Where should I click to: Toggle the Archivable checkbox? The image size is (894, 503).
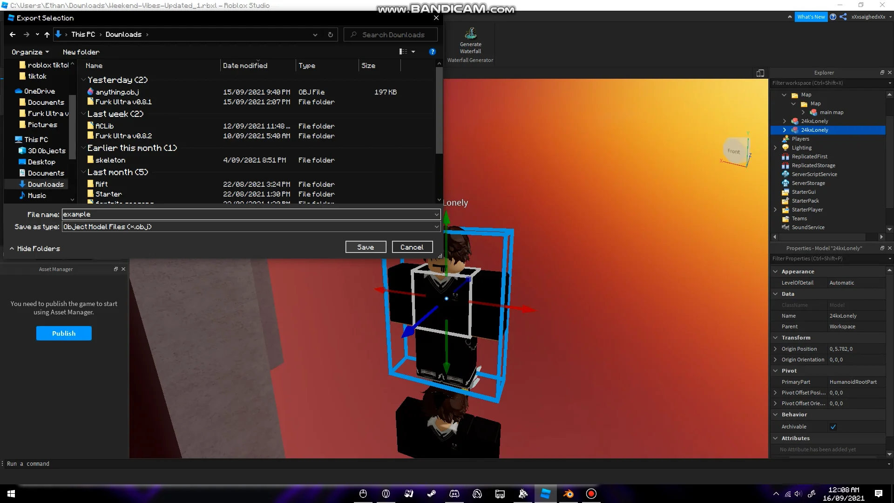coord(833,427)
